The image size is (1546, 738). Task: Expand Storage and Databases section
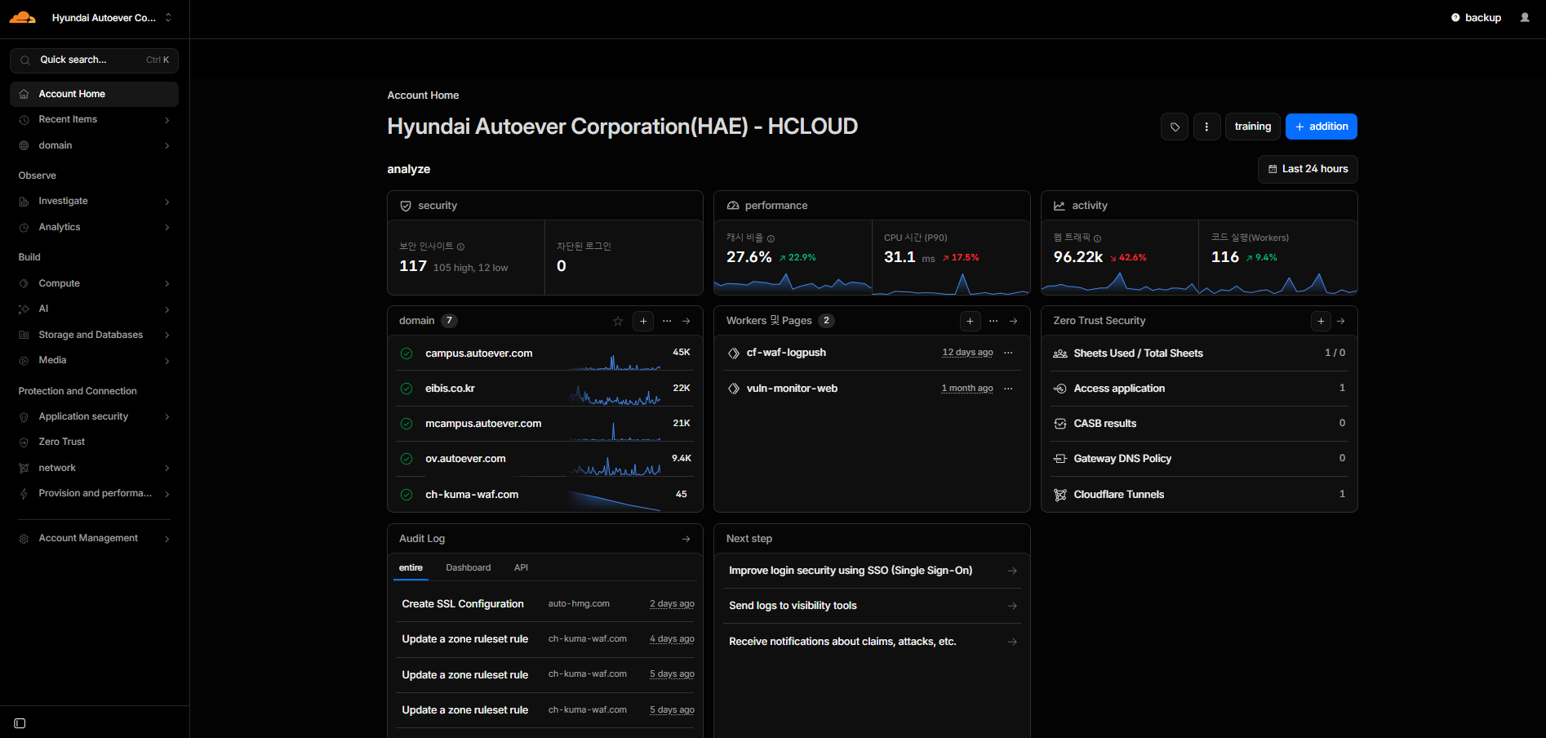(94, 335)
